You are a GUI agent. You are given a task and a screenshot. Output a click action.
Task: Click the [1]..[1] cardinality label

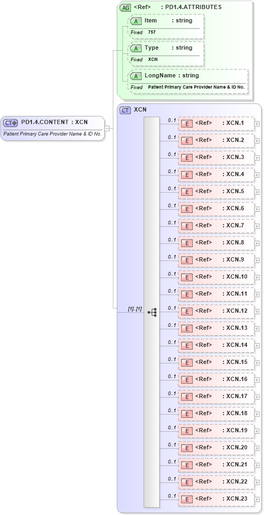135,309
